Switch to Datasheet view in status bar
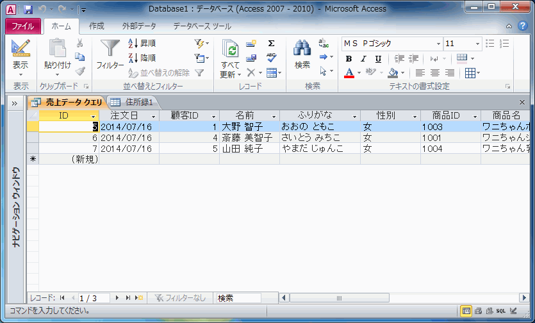 tap(466, 311)
